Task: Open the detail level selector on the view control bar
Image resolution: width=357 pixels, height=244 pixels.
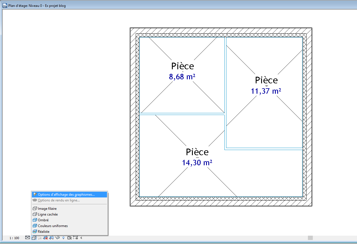Action: [x=28, y=238]
